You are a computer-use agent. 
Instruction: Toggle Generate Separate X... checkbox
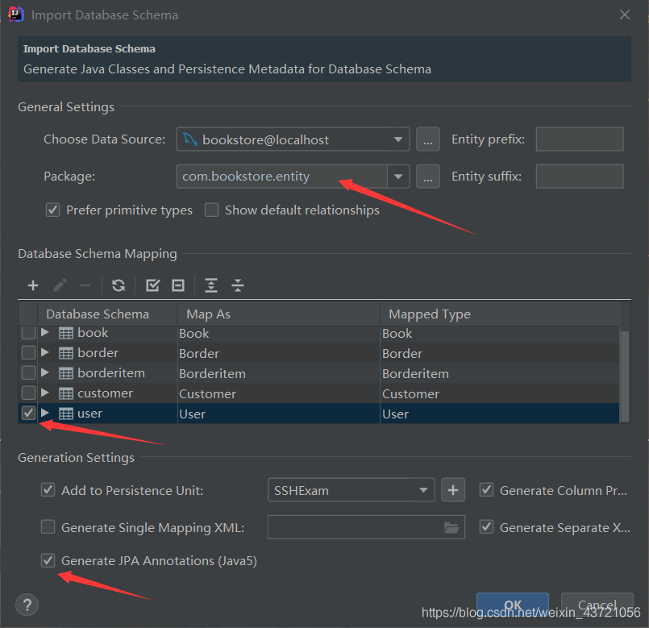(486, 527)
